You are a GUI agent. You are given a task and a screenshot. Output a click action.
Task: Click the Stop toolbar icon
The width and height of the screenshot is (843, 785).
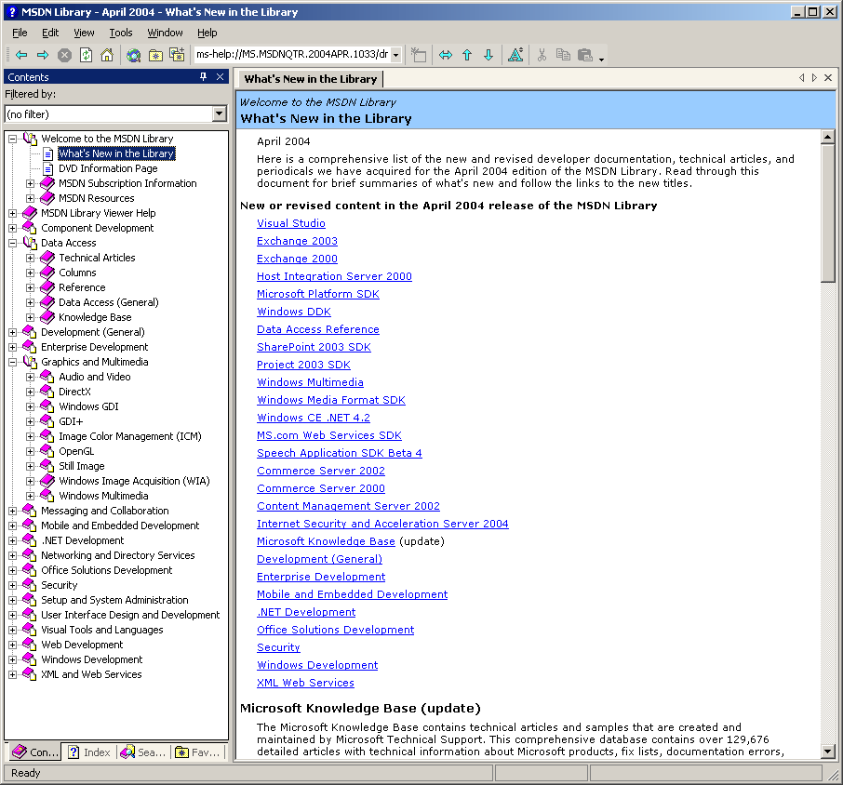pos(64,55)
